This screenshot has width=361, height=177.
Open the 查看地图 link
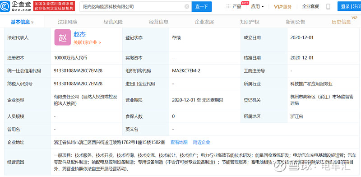point(179,142)
